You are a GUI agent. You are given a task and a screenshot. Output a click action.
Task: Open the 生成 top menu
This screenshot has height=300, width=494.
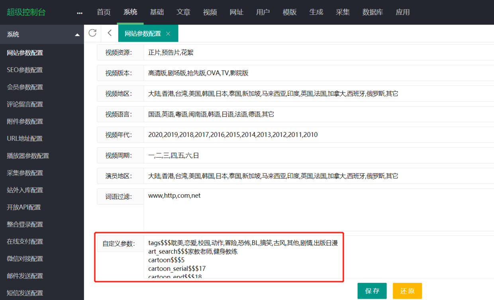[316, 12]
